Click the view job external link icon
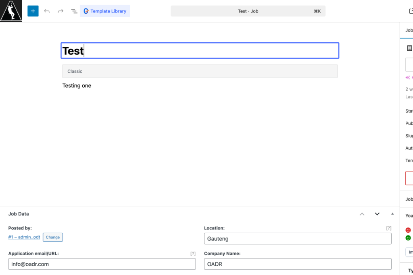Image resolution: width=413 pixels, height=275 pixels. [x=411, y=11]
